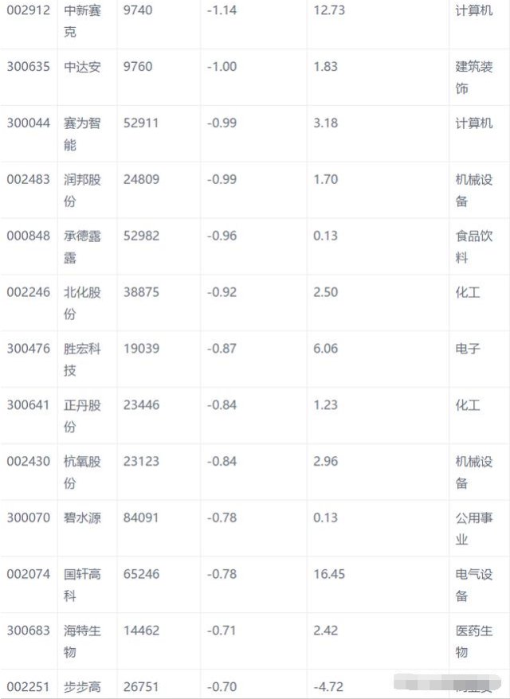This screenshot has height=699, width=510.
Task: Open stock code 300044
Action: (29, 123)
